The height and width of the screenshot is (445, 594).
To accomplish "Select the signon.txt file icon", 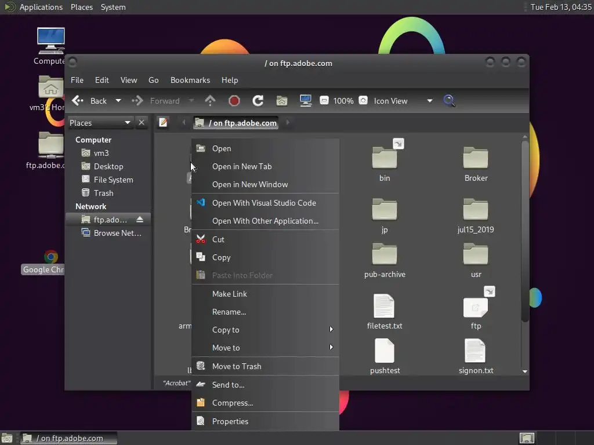I will click(x=475, y=351).
